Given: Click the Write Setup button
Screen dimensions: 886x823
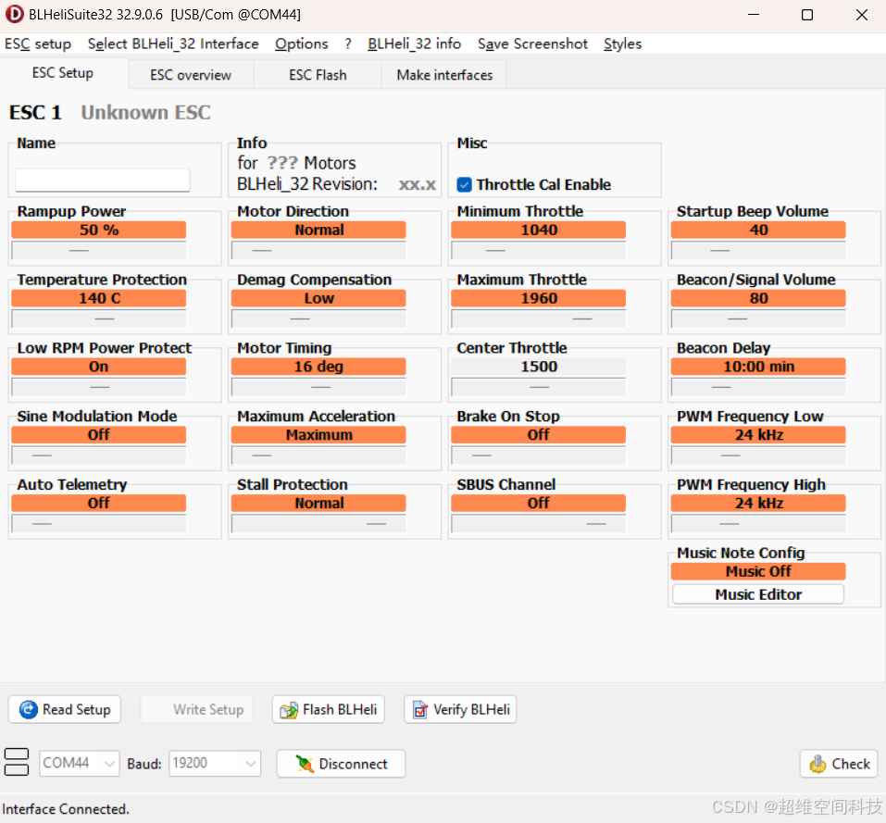Looking at the screenshot, I should [x=196, y=709].
